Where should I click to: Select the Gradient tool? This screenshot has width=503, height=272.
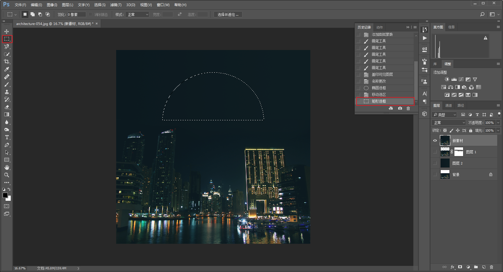(6, 114)
